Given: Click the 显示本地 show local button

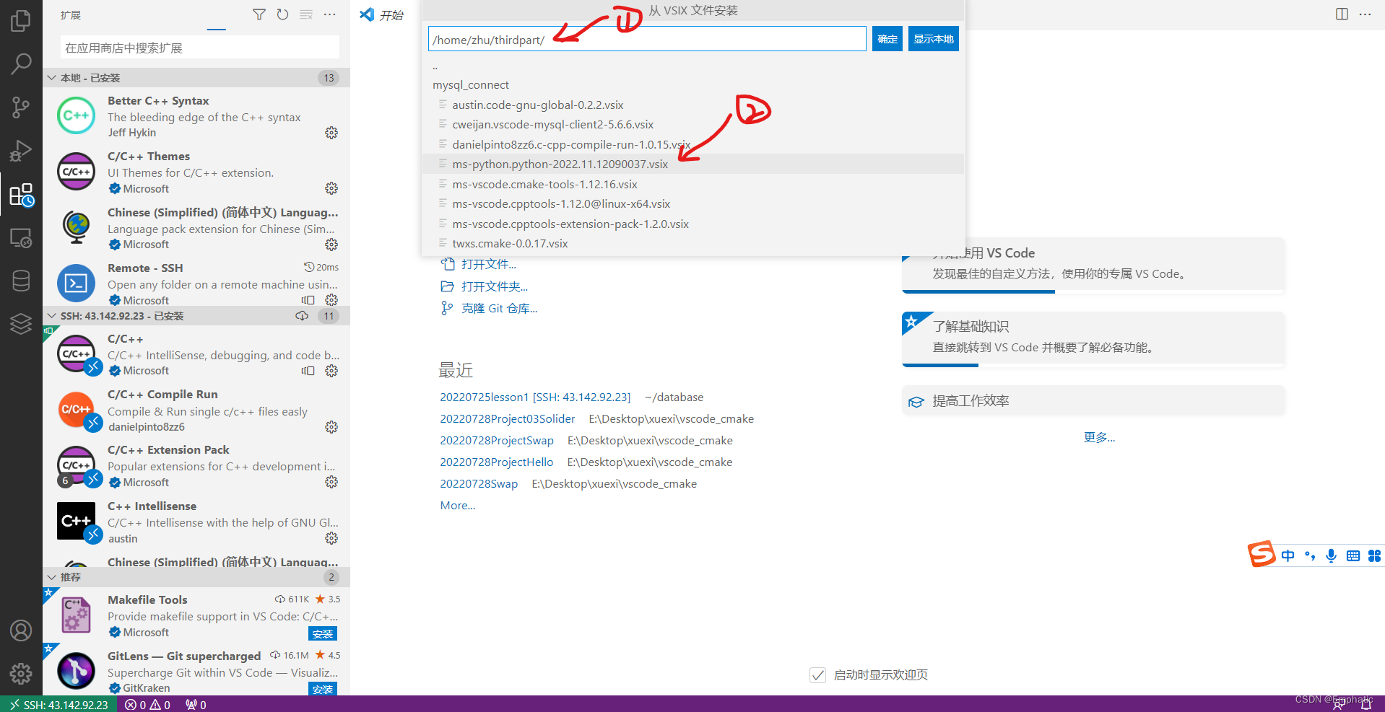Looking at the screenshot, I should [x=933, y=39].
